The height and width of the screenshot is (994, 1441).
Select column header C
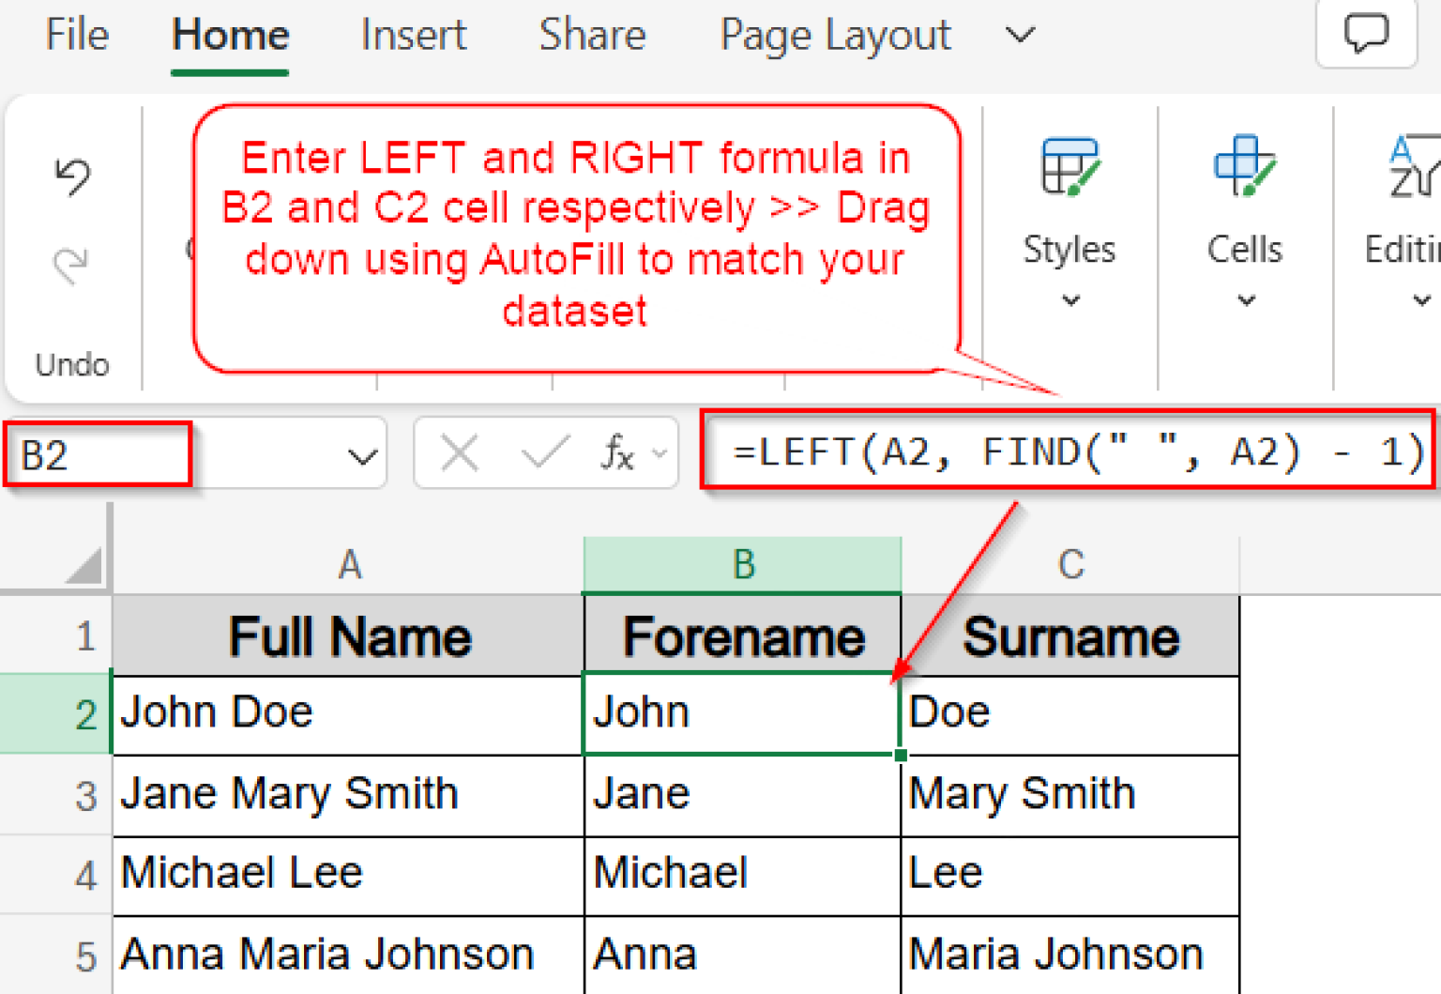(x=1069, y=563)
